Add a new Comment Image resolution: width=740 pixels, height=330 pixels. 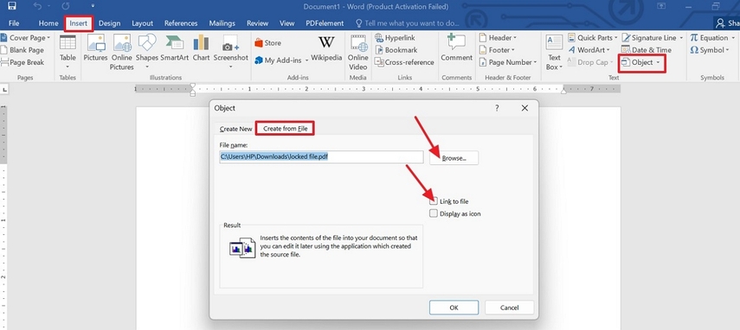tap(456, 48)
